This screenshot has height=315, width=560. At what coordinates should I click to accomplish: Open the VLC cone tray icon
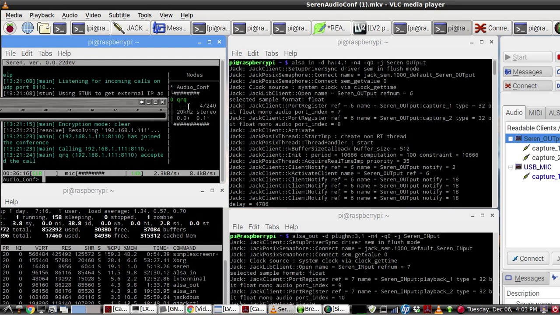pos(438,309)
